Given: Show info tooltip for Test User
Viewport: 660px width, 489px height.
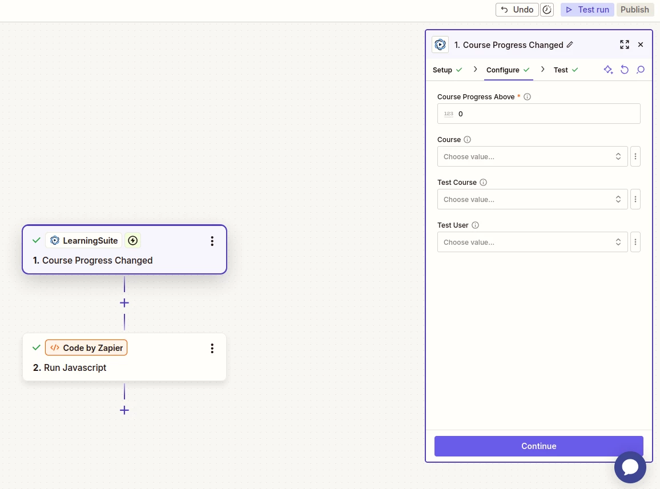Looking at the screenshot, I should click(x=475, y=225).
